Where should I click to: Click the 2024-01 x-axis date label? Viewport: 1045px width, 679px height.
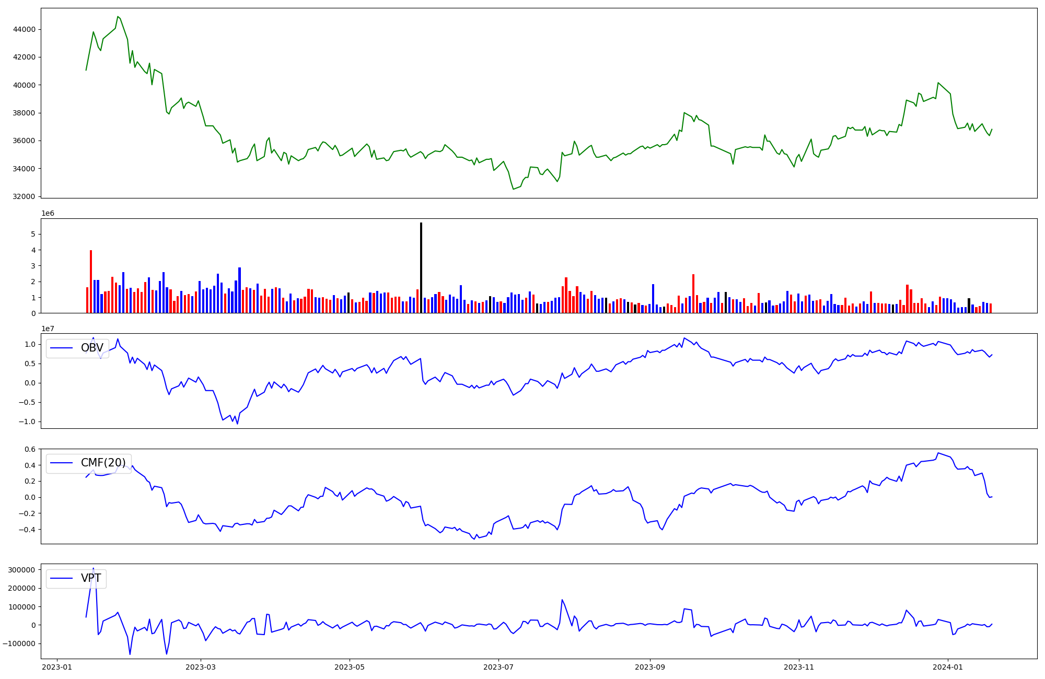coord(948,667)
